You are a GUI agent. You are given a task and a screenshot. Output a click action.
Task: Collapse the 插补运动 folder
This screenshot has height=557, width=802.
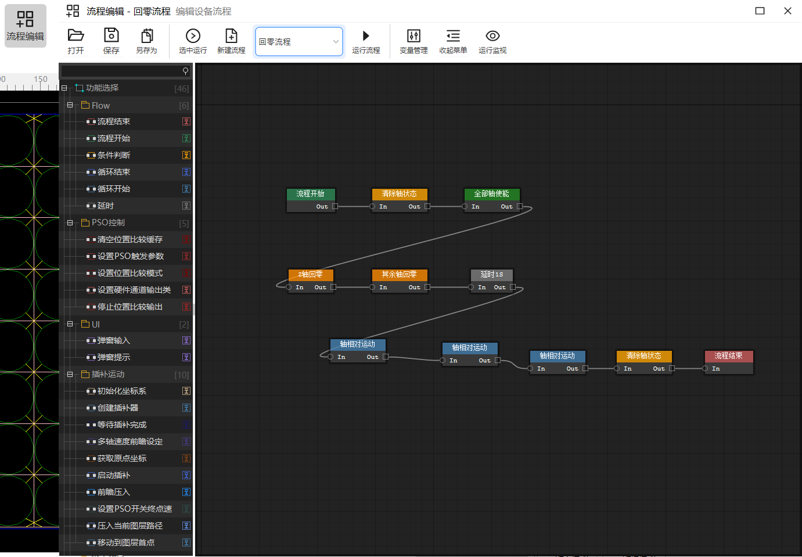pyautogui.click(x=70, y=375)
